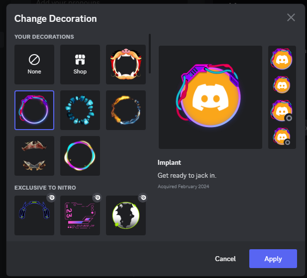Close the Change Decoration dialog
Viewport: 307px width, 278px height.
point(291,17)
